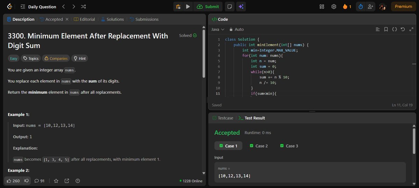Open the Daily Question problem list
The height and width of the screenshot is (188, 419).
38,7
